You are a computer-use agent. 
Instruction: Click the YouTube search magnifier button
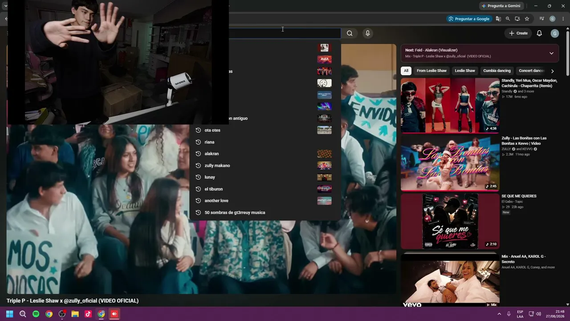click(350, 33)
